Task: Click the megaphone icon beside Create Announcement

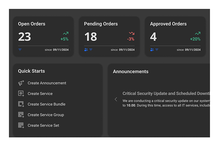Action: click(x=21, y=83)
